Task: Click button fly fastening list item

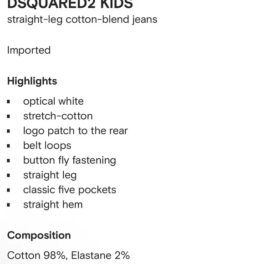Action: pos(70,160)
